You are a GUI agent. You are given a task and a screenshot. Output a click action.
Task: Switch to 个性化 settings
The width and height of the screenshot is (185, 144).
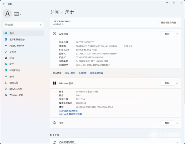pos(23,52)
